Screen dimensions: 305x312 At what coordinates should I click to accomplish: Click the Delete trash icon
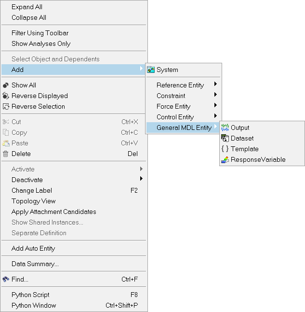(x=6, y=154)
